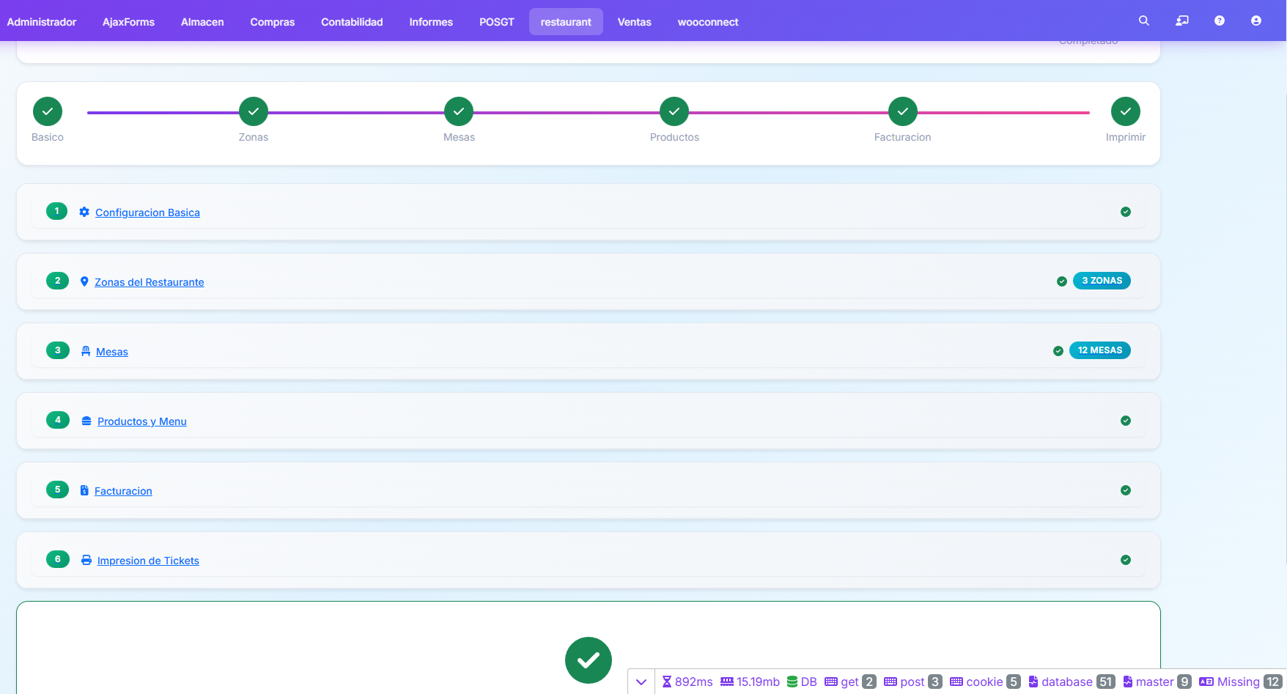Image resolution: width=1287 pixels, height=694 pixels.
Task: Click the search magnifier icon
Action: [1143, 21]
